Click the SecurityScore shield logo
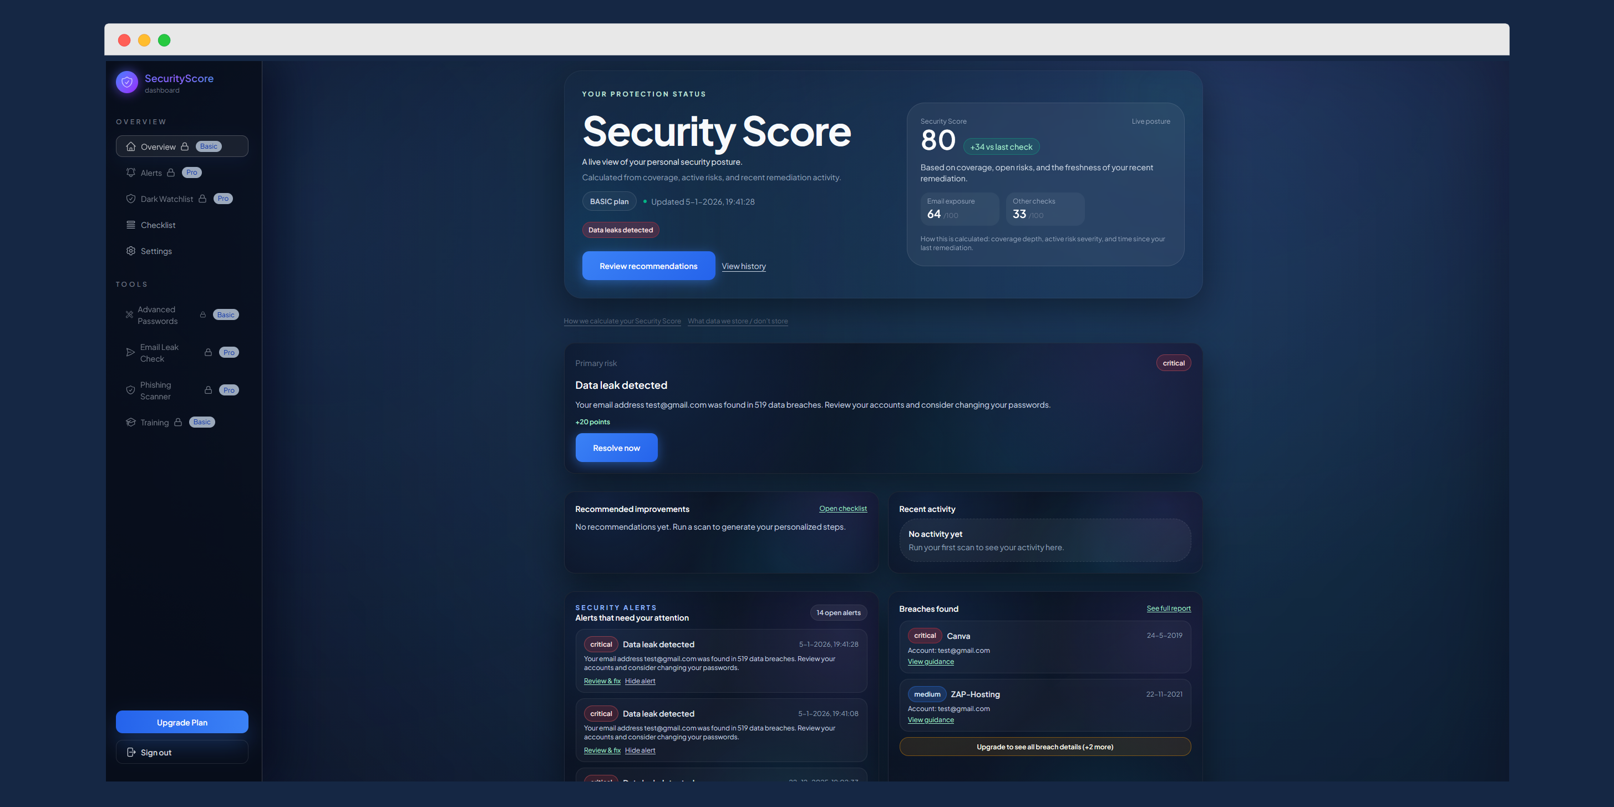The height and width of the screenshot is (807, 1614). (x=126, y=82)
